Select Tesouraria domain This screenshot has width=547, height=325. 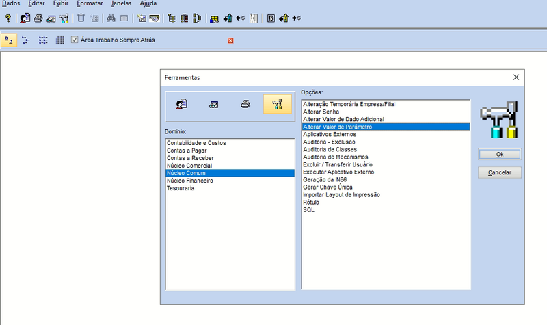(230, 188)
